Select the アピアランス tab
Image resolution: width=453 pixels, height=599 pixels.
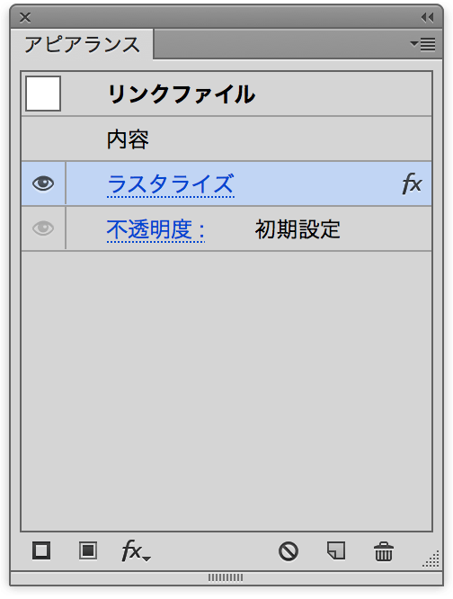(x=82, y=44)
